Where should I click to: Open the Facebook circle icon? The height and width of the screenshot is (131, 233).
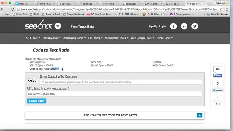(173, 26)
